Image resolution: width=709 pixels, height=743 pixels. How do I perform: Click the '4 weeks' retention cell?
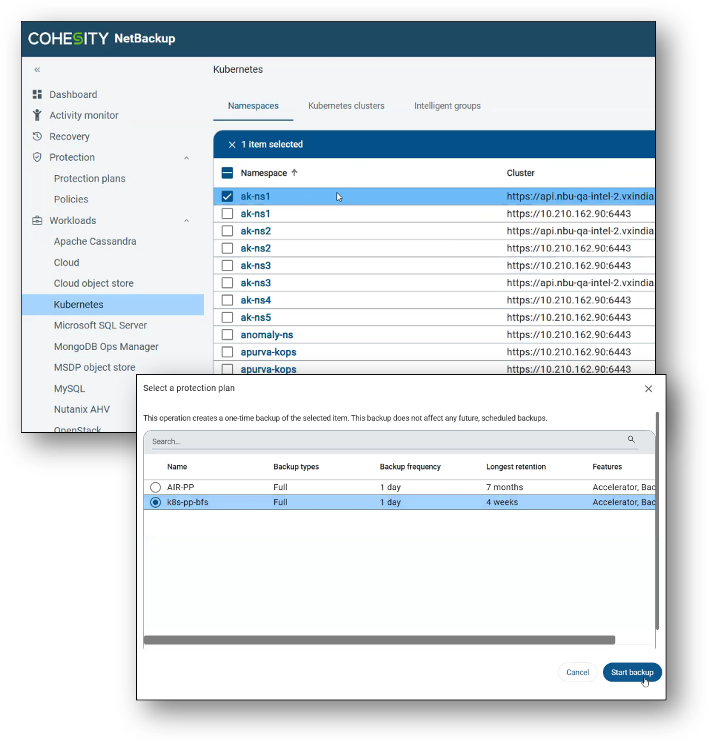[502, 502]
